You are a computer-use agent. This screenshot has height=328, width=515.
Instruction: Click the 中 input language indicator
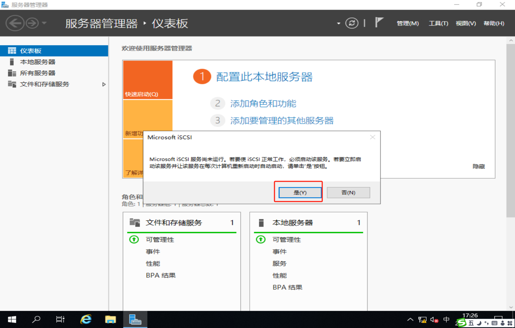coord(446,319)
